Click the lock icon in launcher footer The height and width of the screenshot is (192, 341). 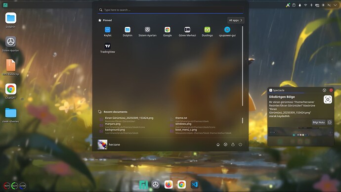point(233,144)
